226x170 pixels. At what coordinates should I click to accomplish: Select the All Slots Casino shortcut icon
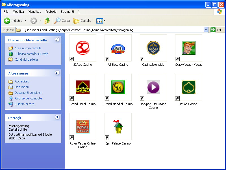(x=118, y=48)
